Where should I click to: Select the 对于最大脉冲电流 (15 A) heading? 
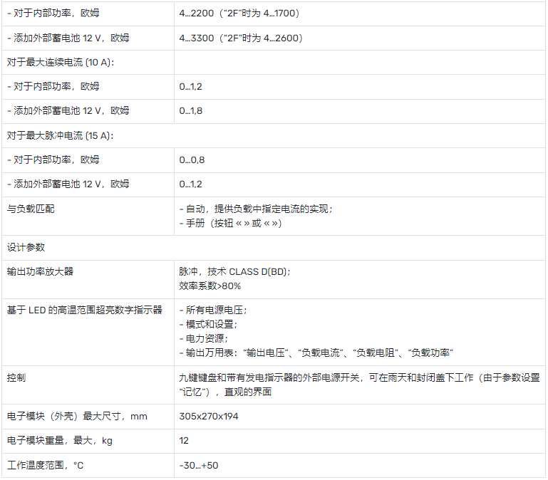[61, 135]
